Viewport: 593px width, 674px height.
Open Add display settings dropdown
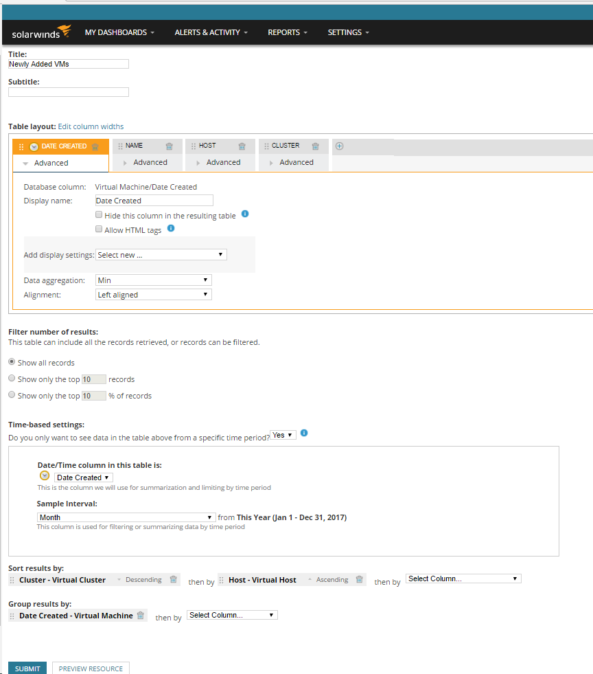(161, 255)
